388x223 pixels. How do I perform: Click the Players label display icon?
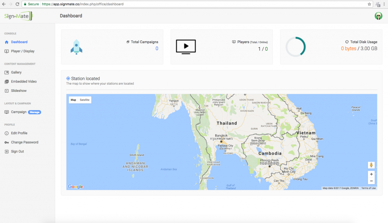tap(234, 42)
